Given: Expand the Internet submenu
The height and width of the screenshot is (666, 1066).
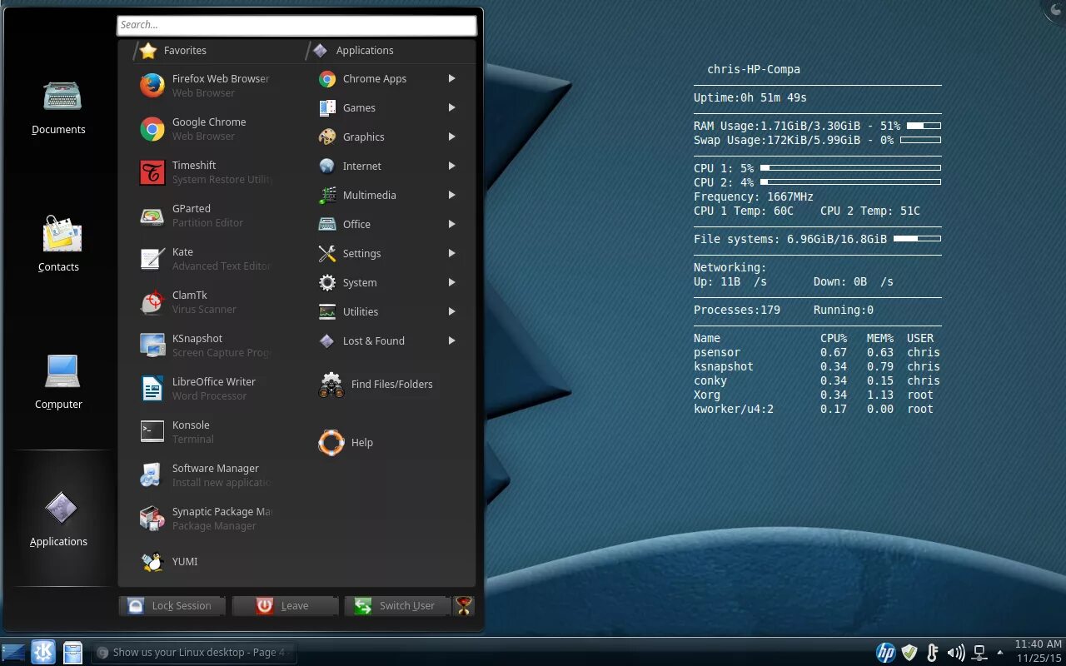Looking at the screenshot, I should point(387,166).
